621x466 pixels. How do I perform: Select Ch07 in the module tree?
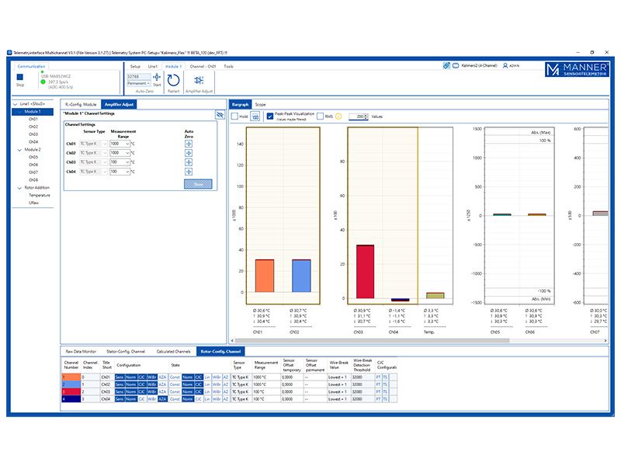(x=33, y=172)
